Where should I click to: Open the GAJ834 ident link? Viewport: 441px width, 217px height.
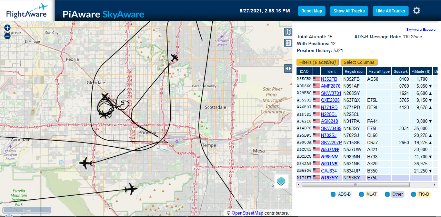(329, 171)
